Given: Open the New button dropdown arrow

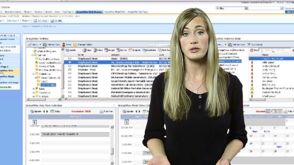Looking at the screenshot, I should click(x=40, y=45).
